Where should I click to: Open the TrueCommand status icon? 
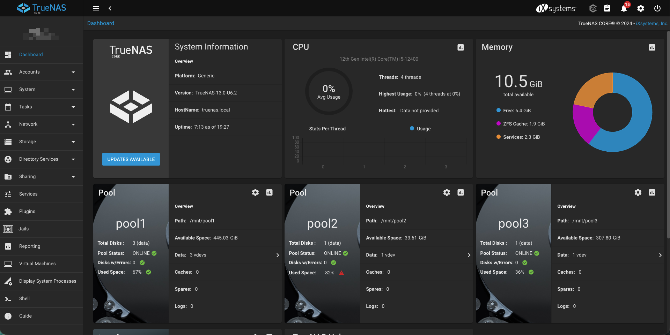593,8
